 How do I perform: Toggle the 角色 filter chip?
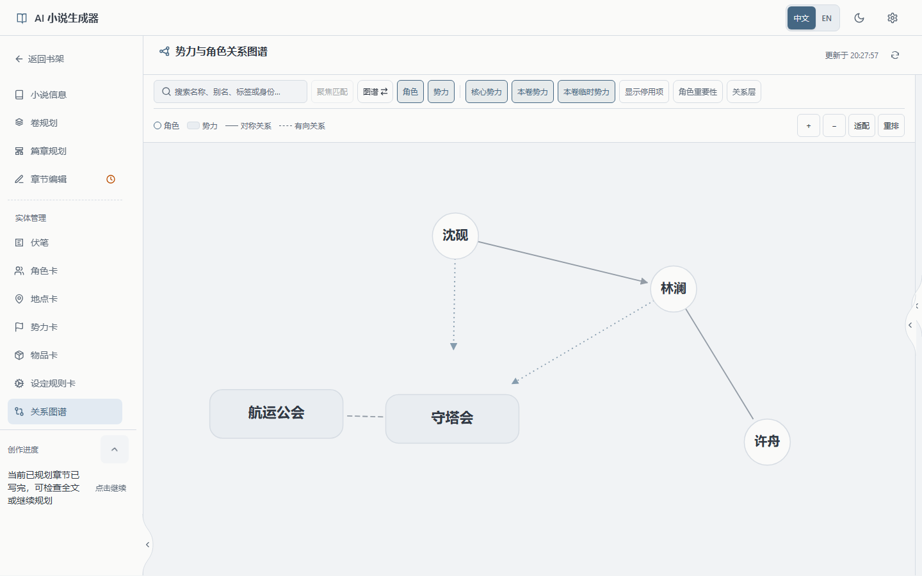tap(410, 92)
